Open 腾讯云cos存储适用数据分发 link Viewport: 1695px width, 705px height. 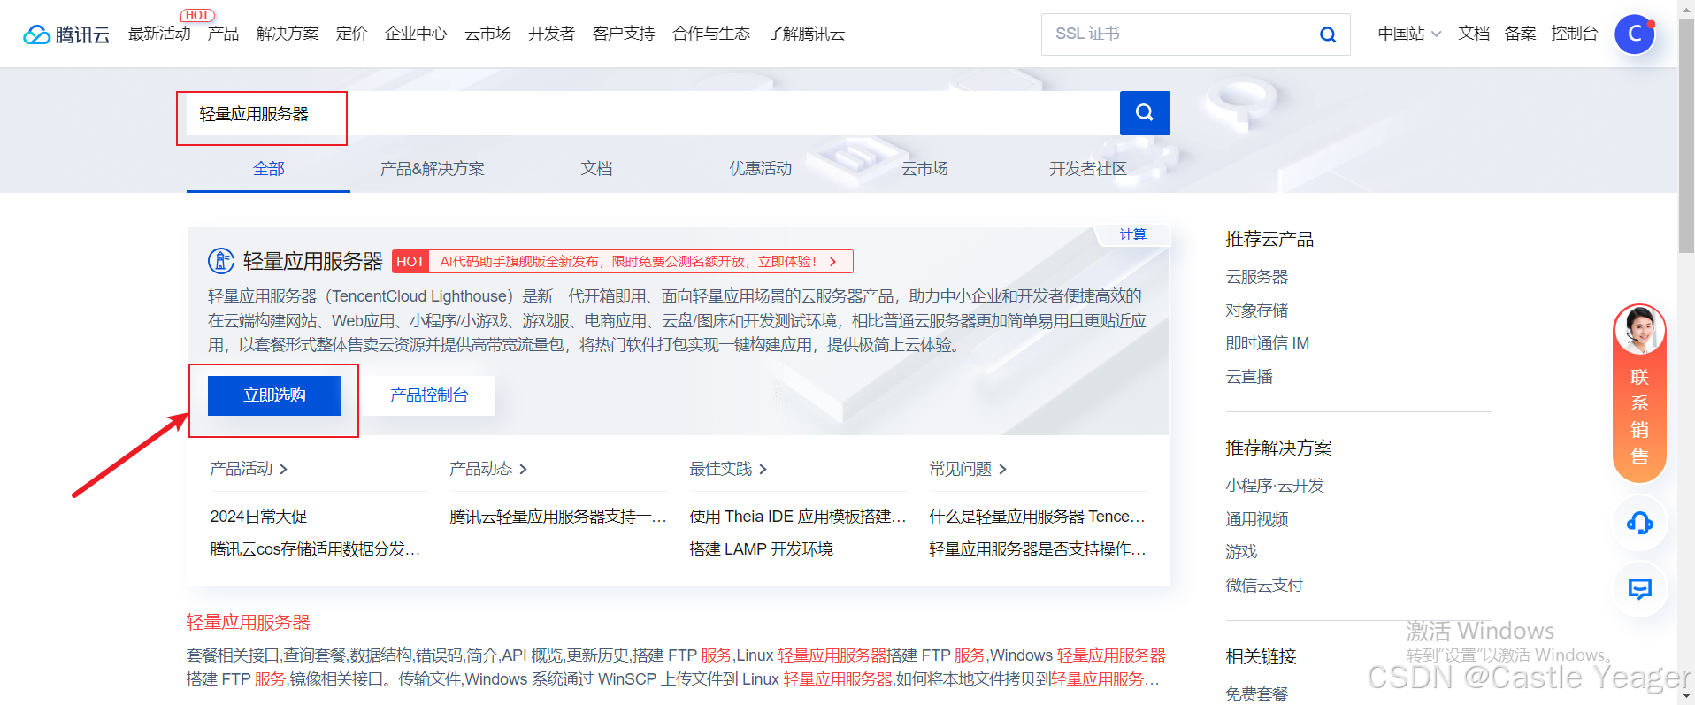click(x=315, y=549)
